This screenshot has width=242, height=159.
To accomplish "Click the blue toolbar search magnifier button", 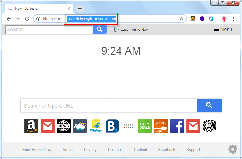I will pyautogui.click(x=100, y=29).
